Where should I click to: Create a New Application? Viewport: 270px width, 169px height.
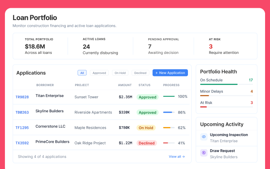(x=170, y=73)
